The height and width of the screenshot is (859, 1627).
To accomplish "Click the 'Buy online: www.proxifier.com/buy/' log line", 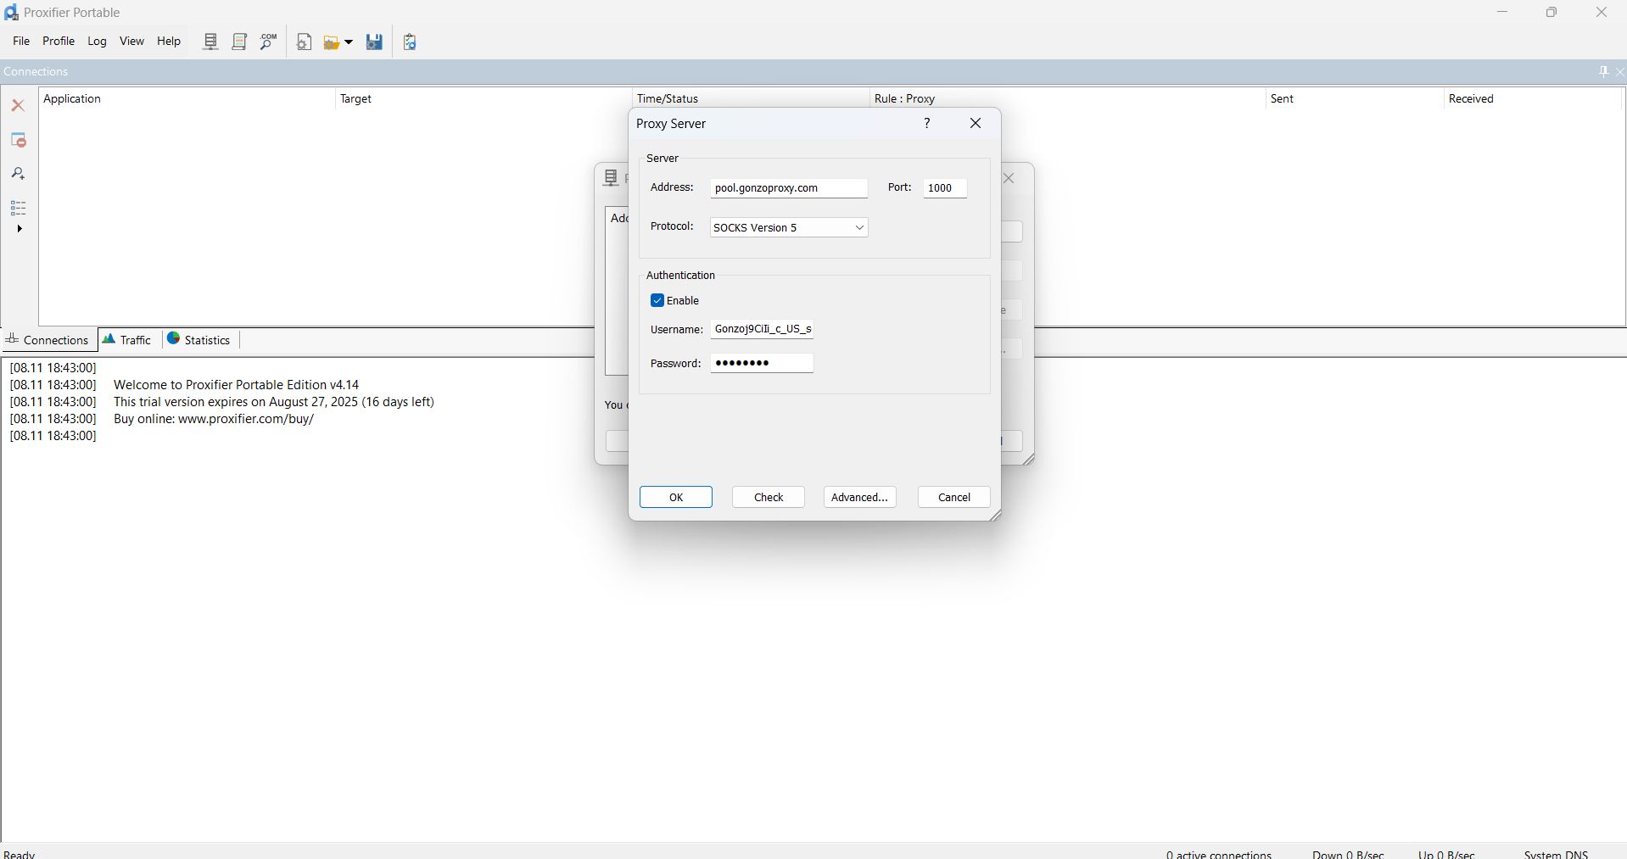I will click(x=214, y=419).
